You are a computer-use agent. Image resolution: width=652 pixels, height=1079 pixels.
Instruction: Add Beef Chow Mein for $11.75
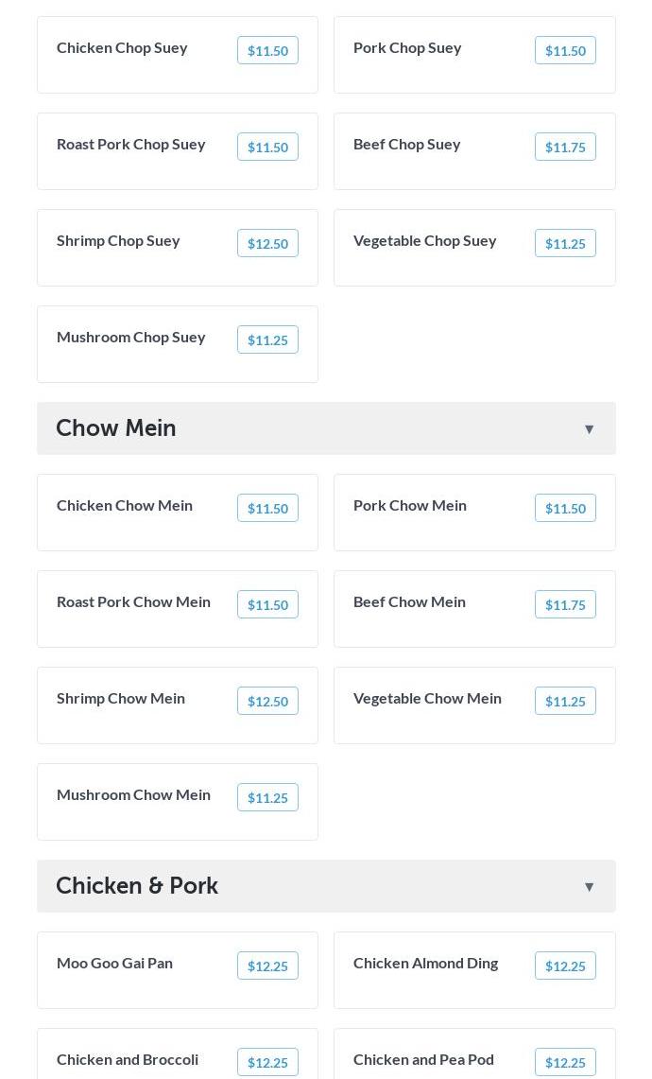(x=565, y=604)
